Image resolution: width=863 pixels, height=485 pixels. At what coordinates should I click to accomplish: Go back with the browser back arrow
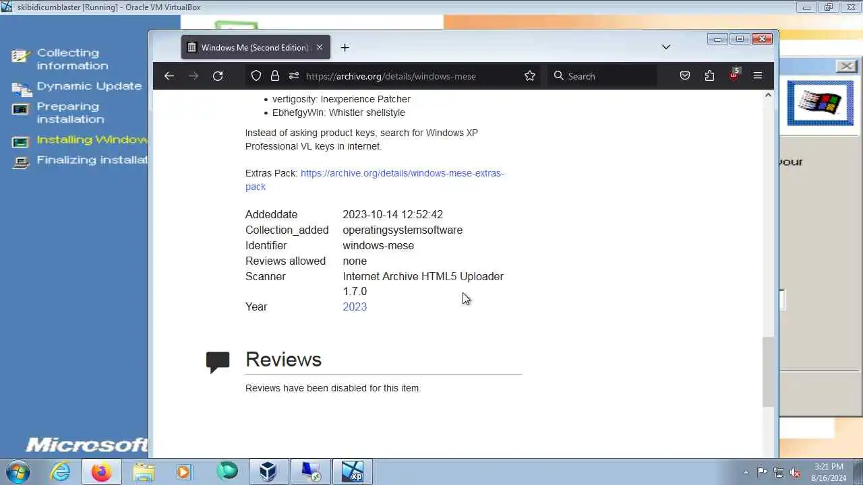pos(169,76)
